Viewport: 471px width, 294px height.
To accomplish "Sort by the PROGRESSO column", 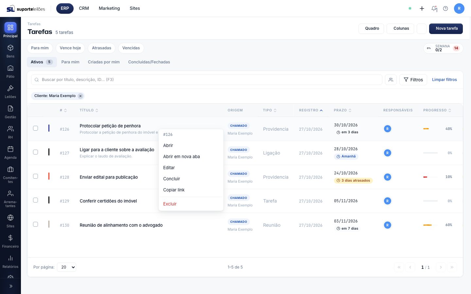I will pyautogui.click(x=437, y=110).
